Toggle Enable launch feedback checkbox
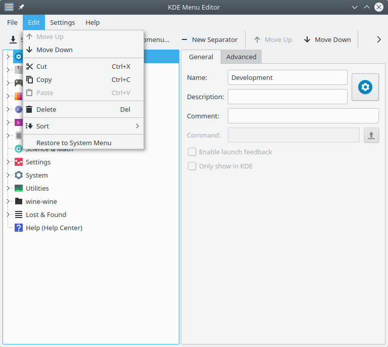Image resolution: width=388 pixels, height=347 pixels. [x=192, y=152]
